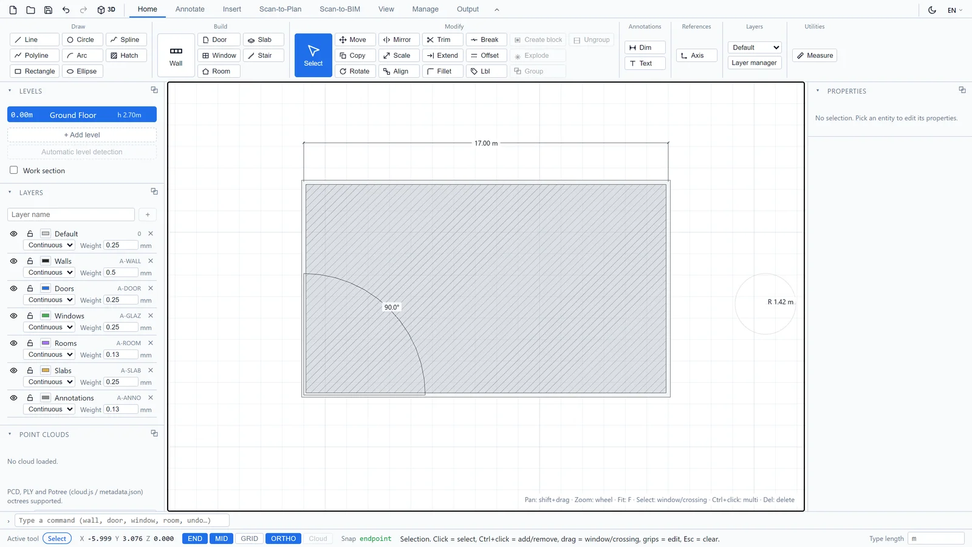Select the Ground Floor level
The width and height of the screenshot is (972, 547).
pyautogui.click(x=82, y=114)
